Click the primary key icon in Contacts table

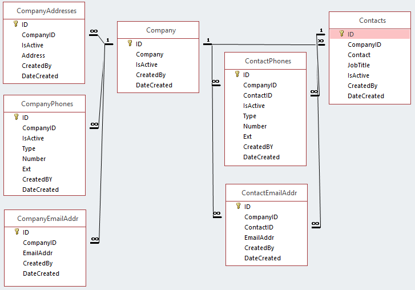pyautogui.click(x=342, y=34)
